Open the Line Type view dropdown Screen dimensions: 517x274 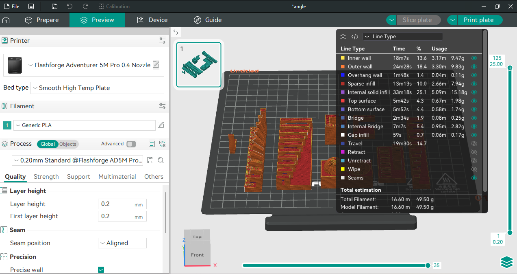click(402, 37)
